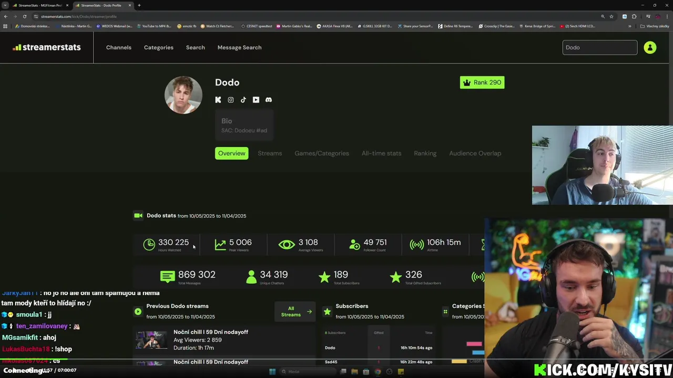This screenshot has width=673, height=378.
Task: Click the camera icon beside Dodo stats
Action: (x=138, y=215)
